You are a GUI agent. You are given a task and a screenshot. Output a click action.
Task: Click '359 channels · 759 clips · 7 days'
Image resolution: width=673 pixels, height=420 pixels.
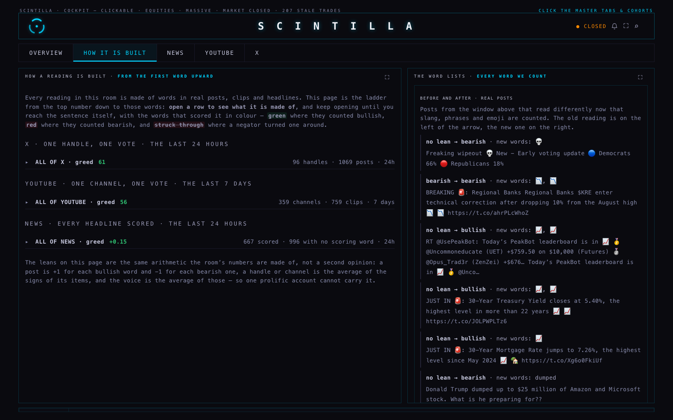[x=336, y=202]
